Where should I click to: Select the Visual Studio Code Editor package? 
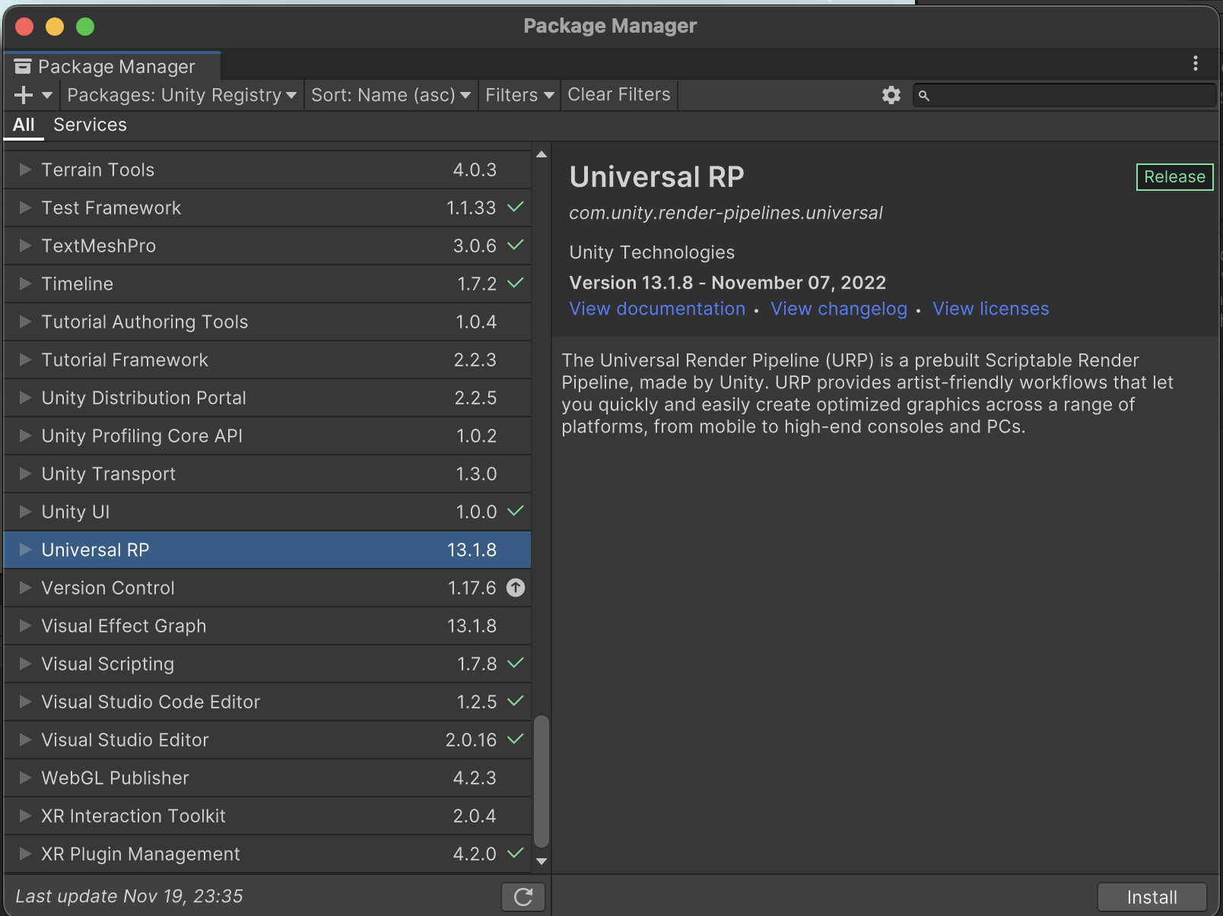(267, 702)
